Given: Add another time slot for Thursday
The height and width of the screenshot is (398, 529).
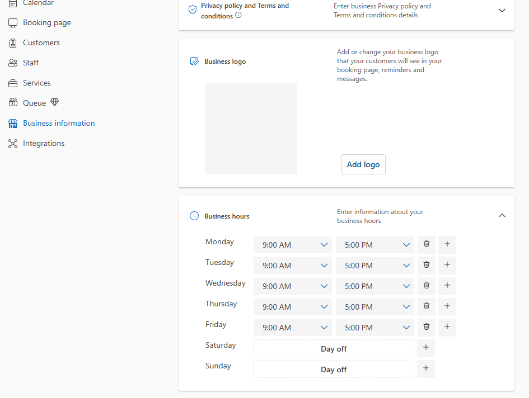Looking at the screenshot, I should [x=447, y=307].
